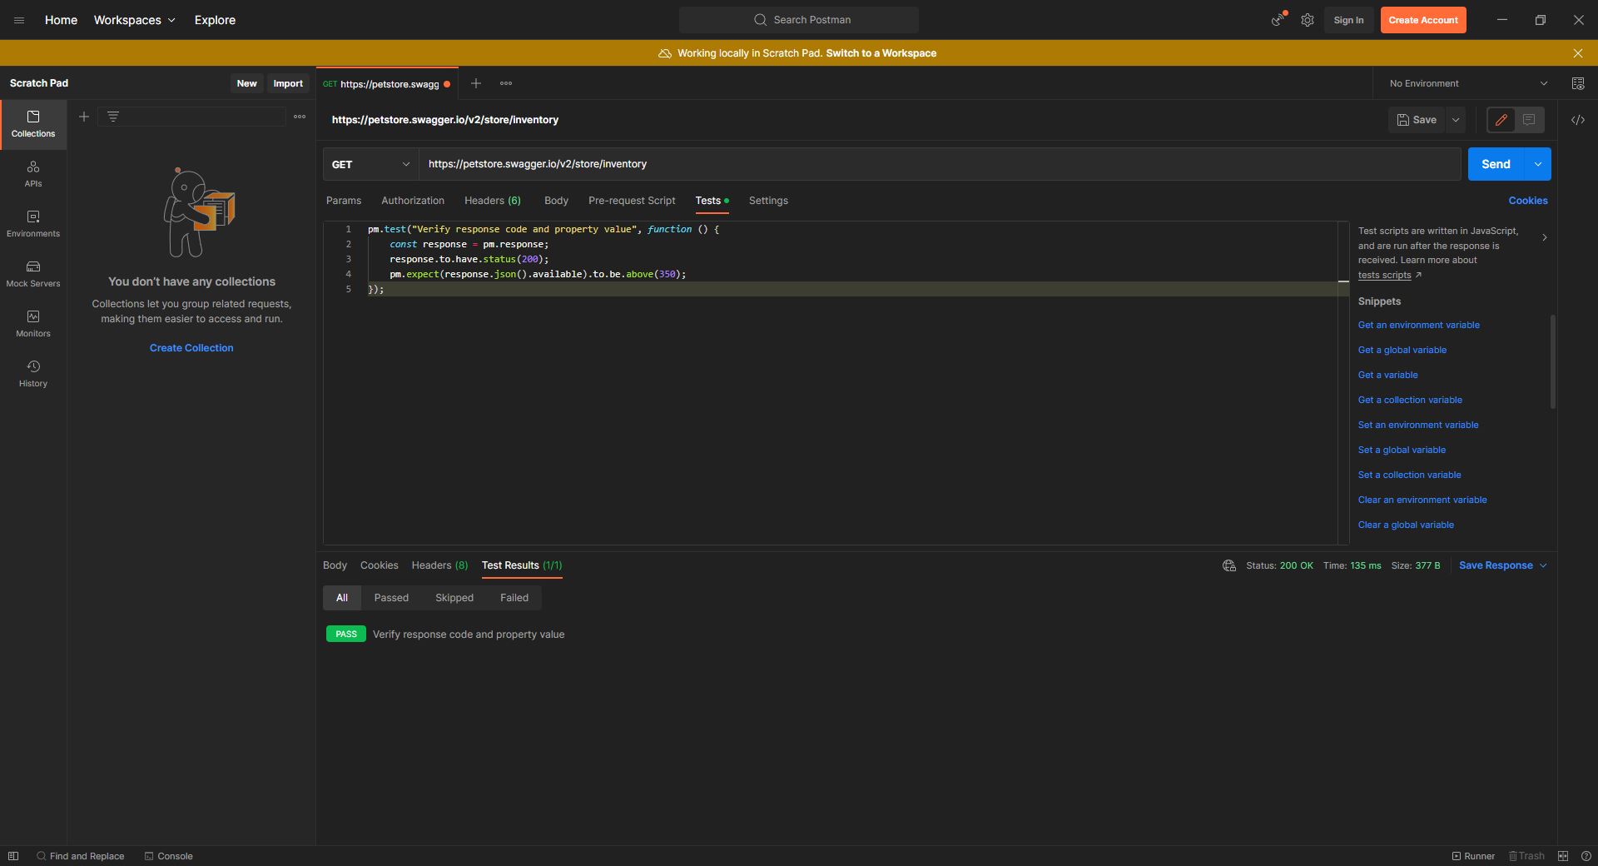This screenshot has width=1598, height=866.
Task: Open the No Environment dropdown
Action: click(1468, 83)
